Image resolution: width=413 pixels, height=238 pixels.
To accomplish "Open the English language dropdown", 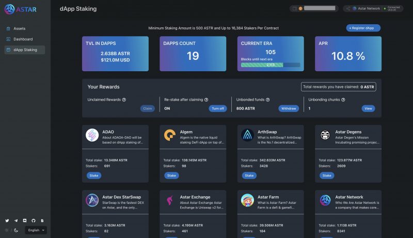I will point(36,230).
